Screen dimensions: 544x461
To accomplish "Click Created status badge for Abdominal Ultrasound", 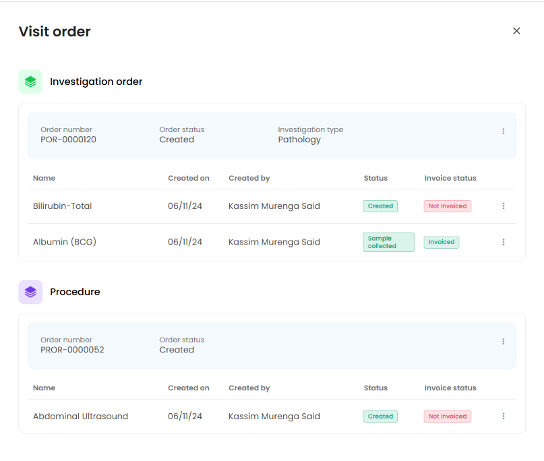I will pos(380,417).
